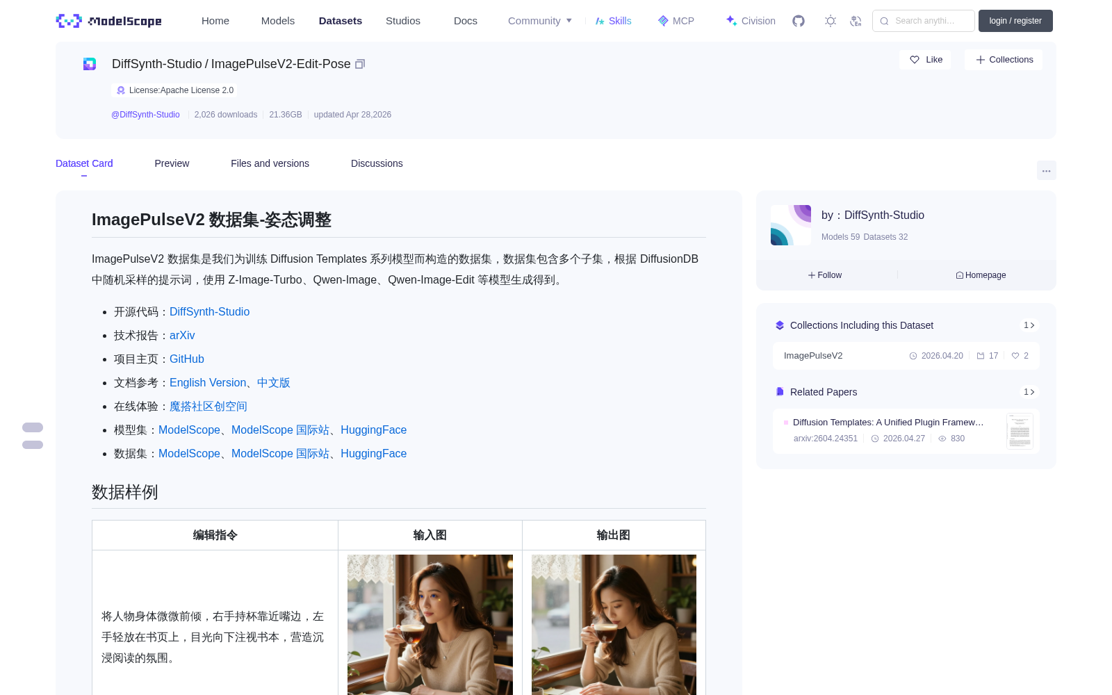Open the Civision sparkle icon link
This screenshot has height=695, width=1112.
point(731,21)
